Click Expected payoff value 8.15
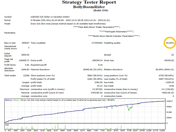The height and width of the screenshot is (132, 176). [x=100, y=65]
